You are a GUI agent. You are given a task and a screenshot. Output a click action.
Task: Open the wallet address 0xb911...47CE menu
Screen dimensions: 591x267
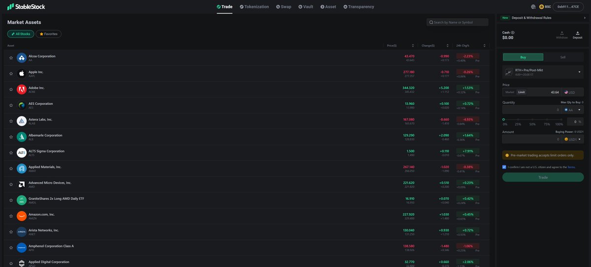pyautogui.click(x=568, y=7)
